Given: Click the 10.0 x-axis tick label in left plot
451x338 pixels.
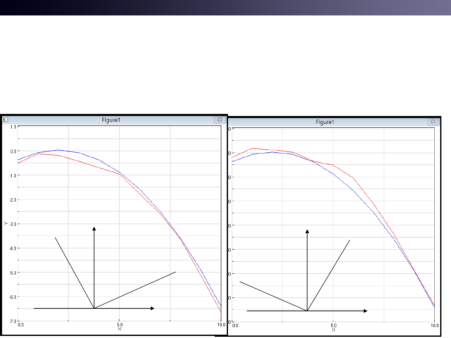Looking at the screenshot, I should coord(221,324).
